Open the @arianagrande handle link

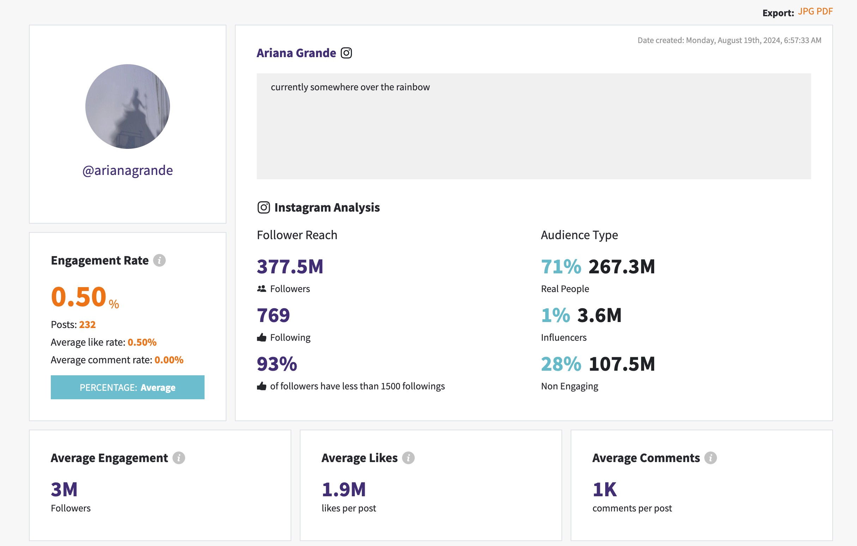click(127, 170)
